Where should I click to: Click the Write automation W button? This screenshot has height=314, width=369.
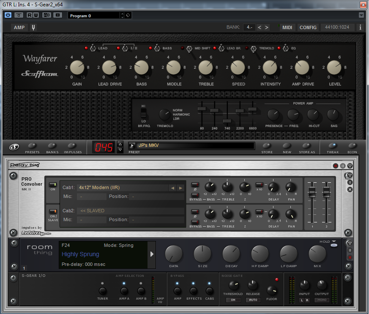pos(36,15)
